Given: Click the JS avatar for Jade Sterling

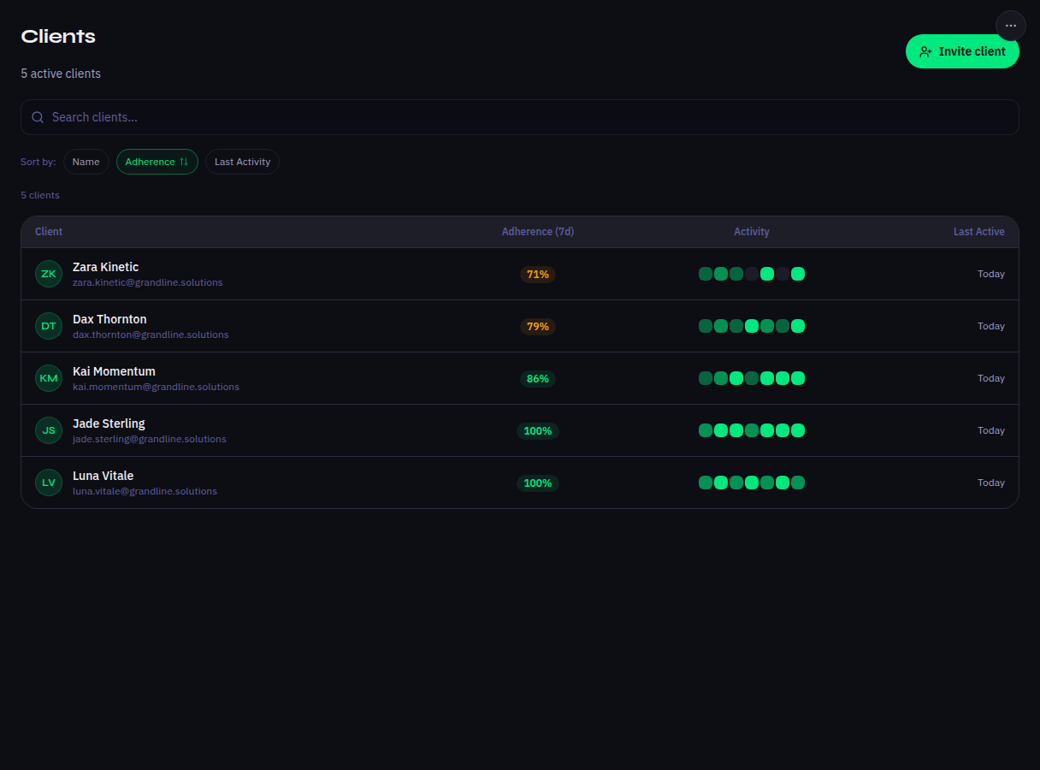Looking at the screenshot, I should pos(49,430).
